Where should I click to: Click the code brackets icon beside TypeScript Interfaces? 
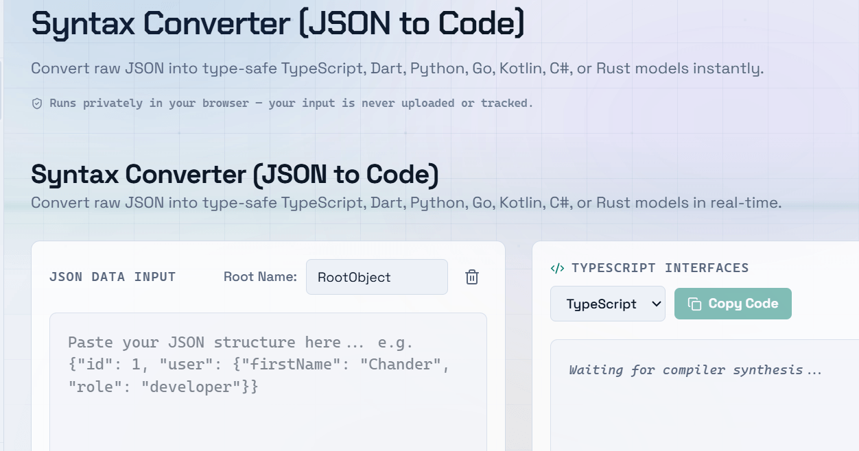click(557, 268)
